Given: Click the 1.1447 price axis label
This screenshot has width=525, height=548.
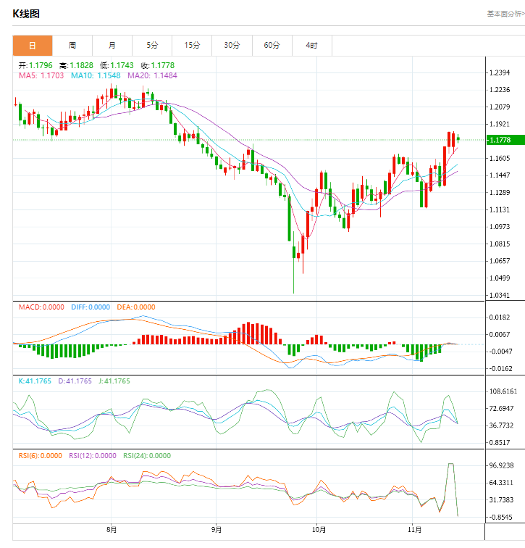Looking at the screenshot, I should 500,175.
